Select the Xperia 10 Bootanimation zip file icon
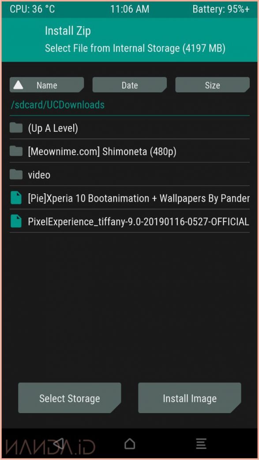 pyautogui.click(x=16, y=198)
